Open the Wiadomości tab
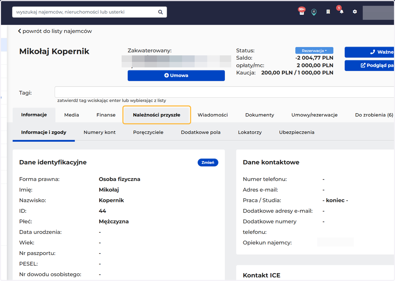The image size is (395, 281). pyautogui.click(x=213, y=115)
